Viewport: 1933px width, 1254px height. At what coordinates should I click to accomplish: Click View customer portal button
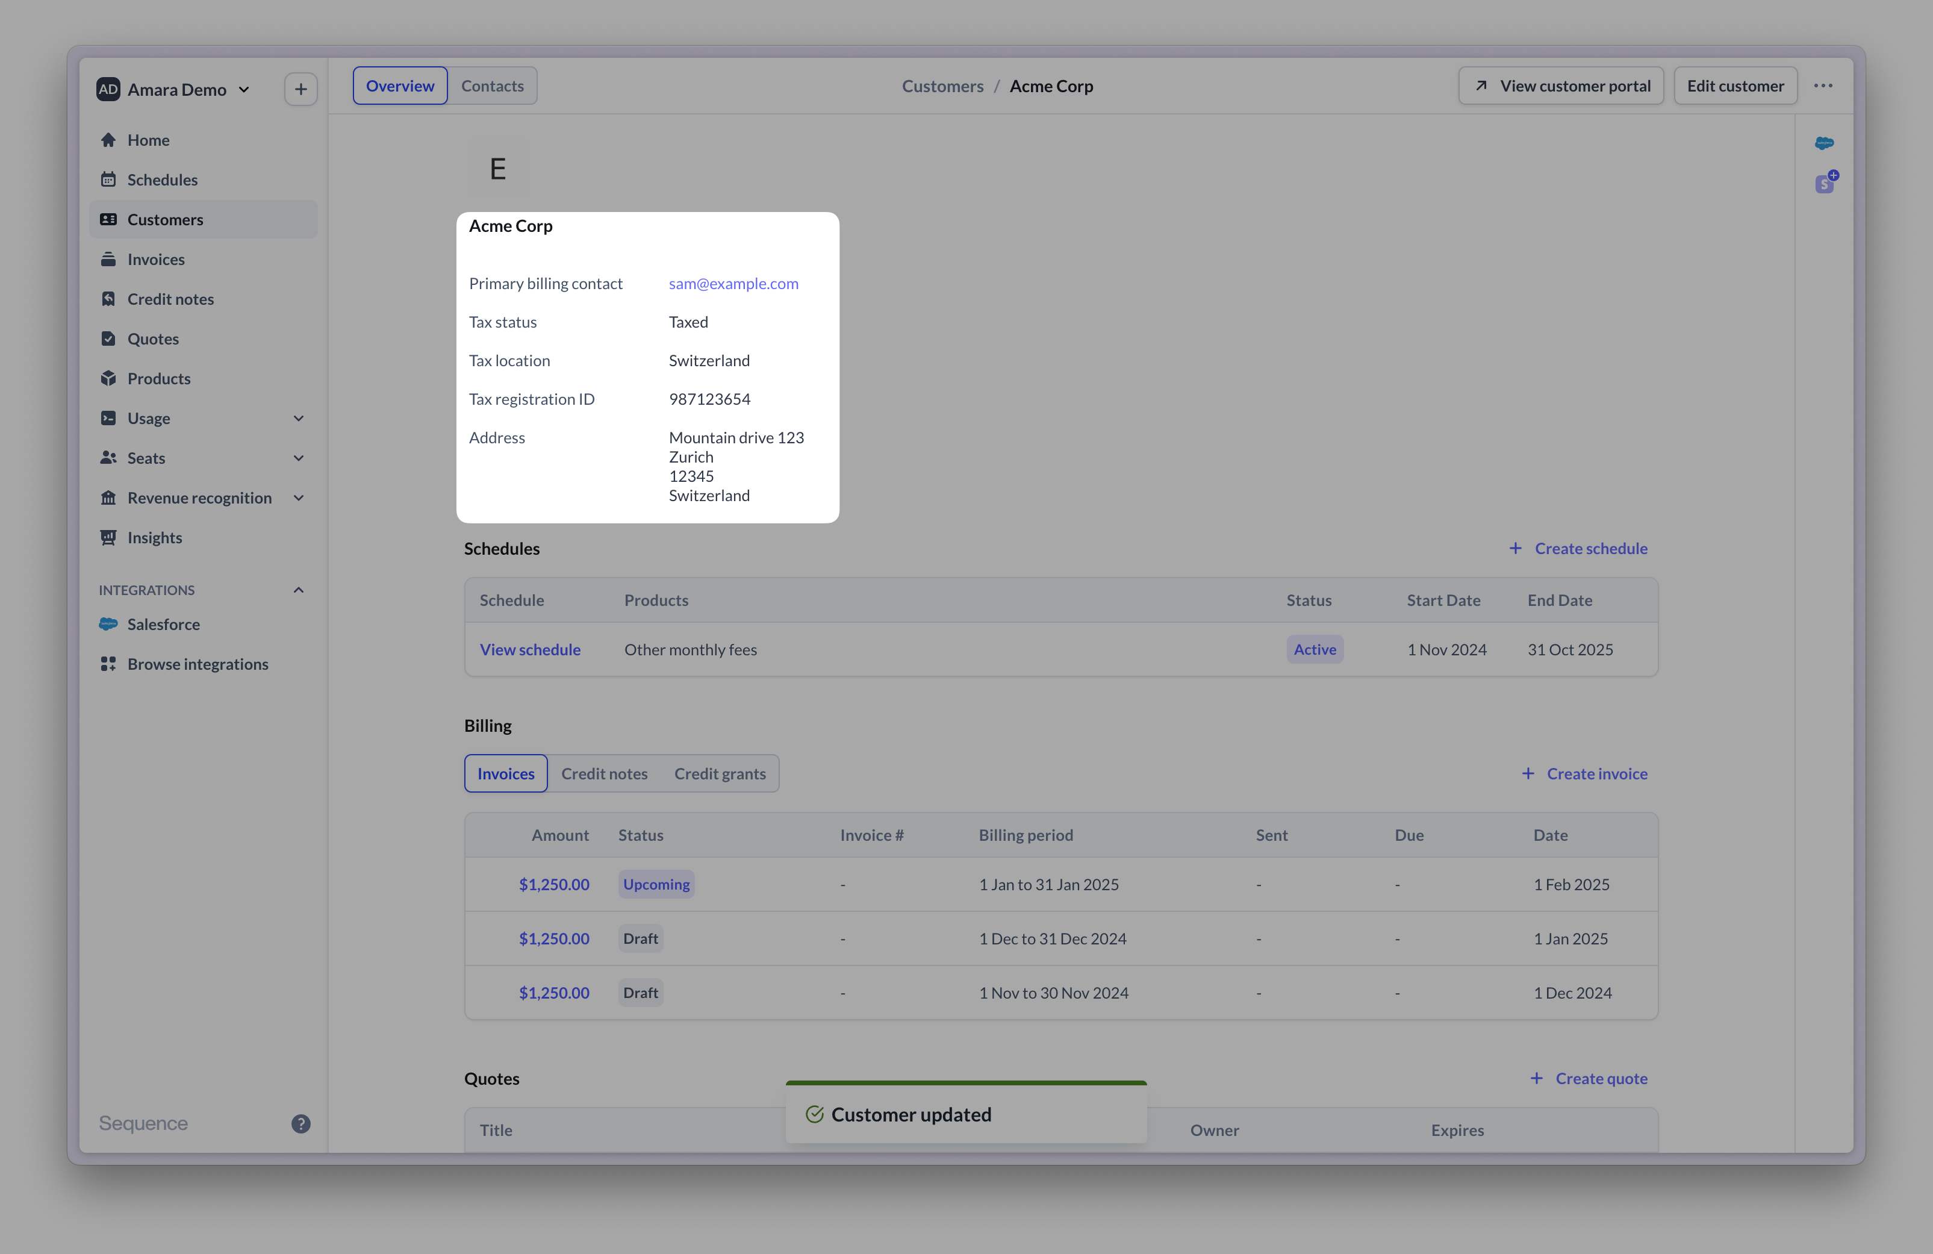tap(1561, 86)
